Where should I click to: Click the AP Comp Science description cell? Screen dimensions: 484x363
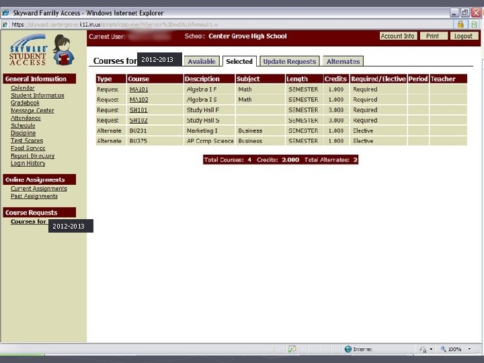(x=210, y=140)
